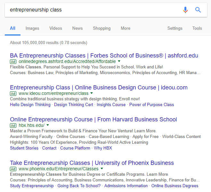Click the Ad badge beside onlinedegrees.ashford.edu
The width and height of the screenshot is (211, 192).
coord(13,61)
